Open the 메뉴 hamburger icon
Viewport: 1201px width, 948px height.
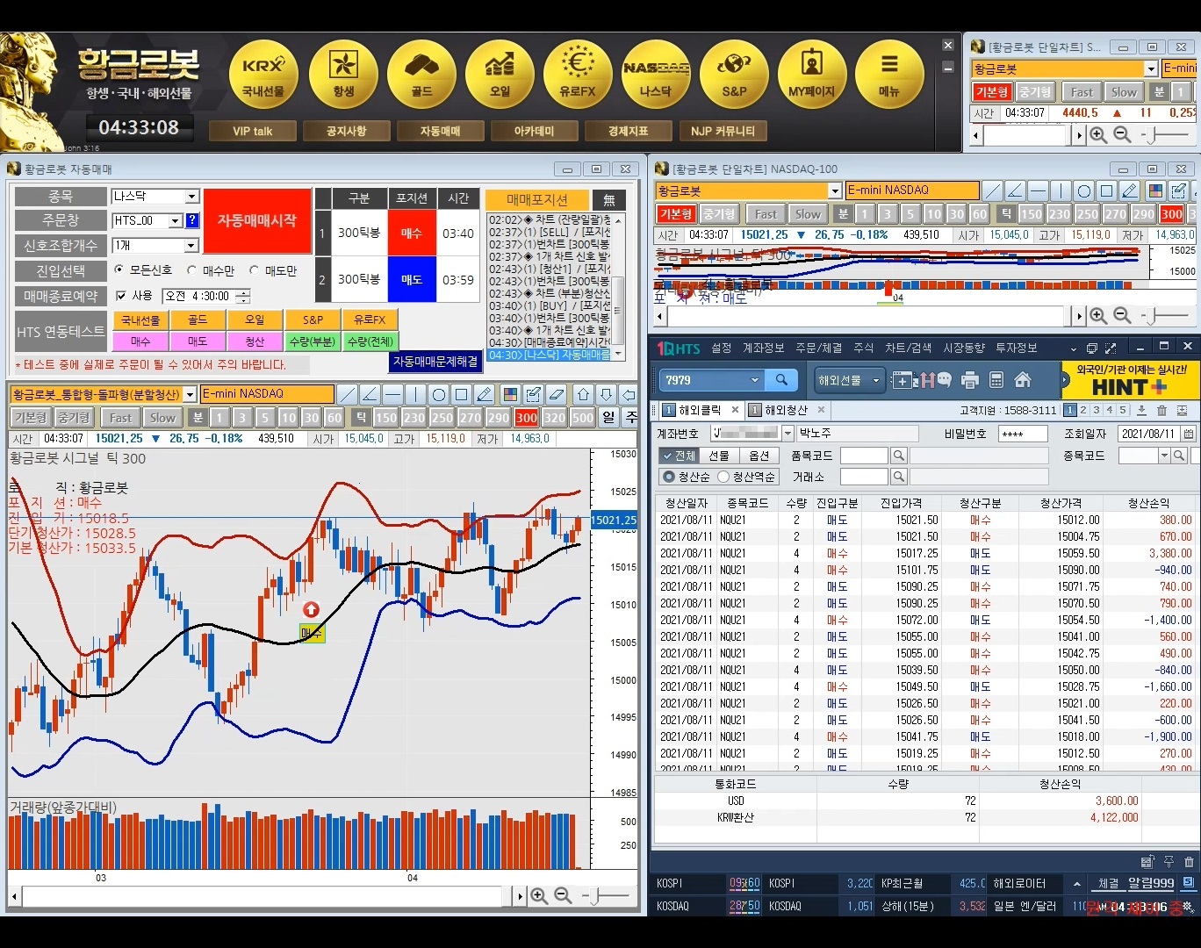click(x=889, y=74)
